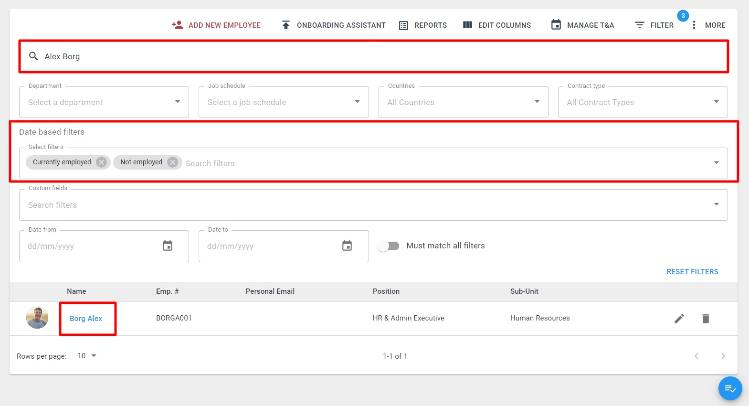
Task: Expand the Contract type dropdown
Action: [717, 102]
